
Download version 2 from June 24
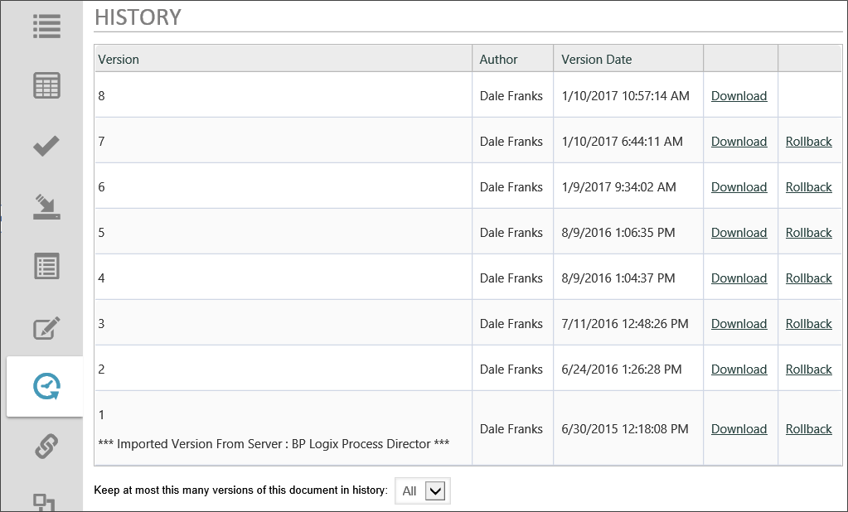point(739,369)
